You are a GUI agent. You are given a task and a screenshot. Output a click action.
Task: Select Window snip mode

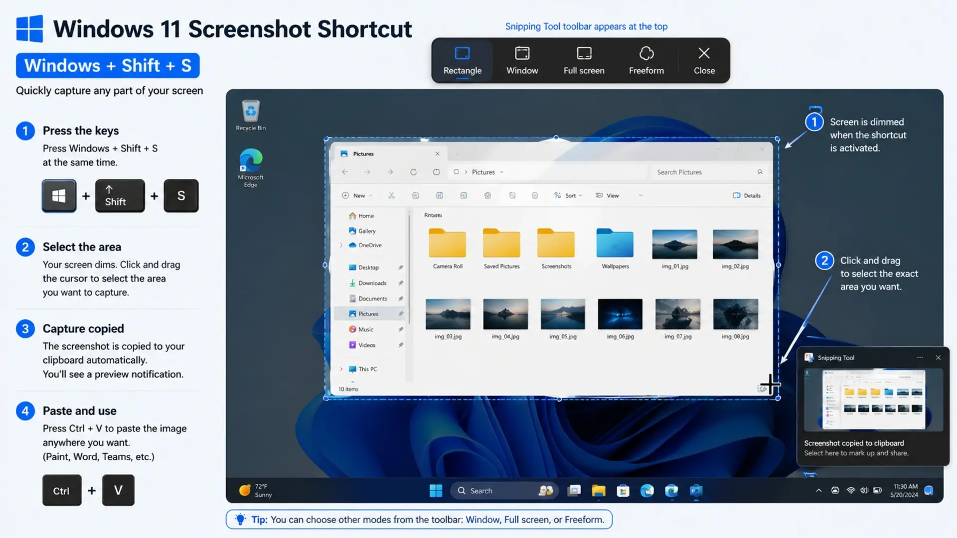522,60
